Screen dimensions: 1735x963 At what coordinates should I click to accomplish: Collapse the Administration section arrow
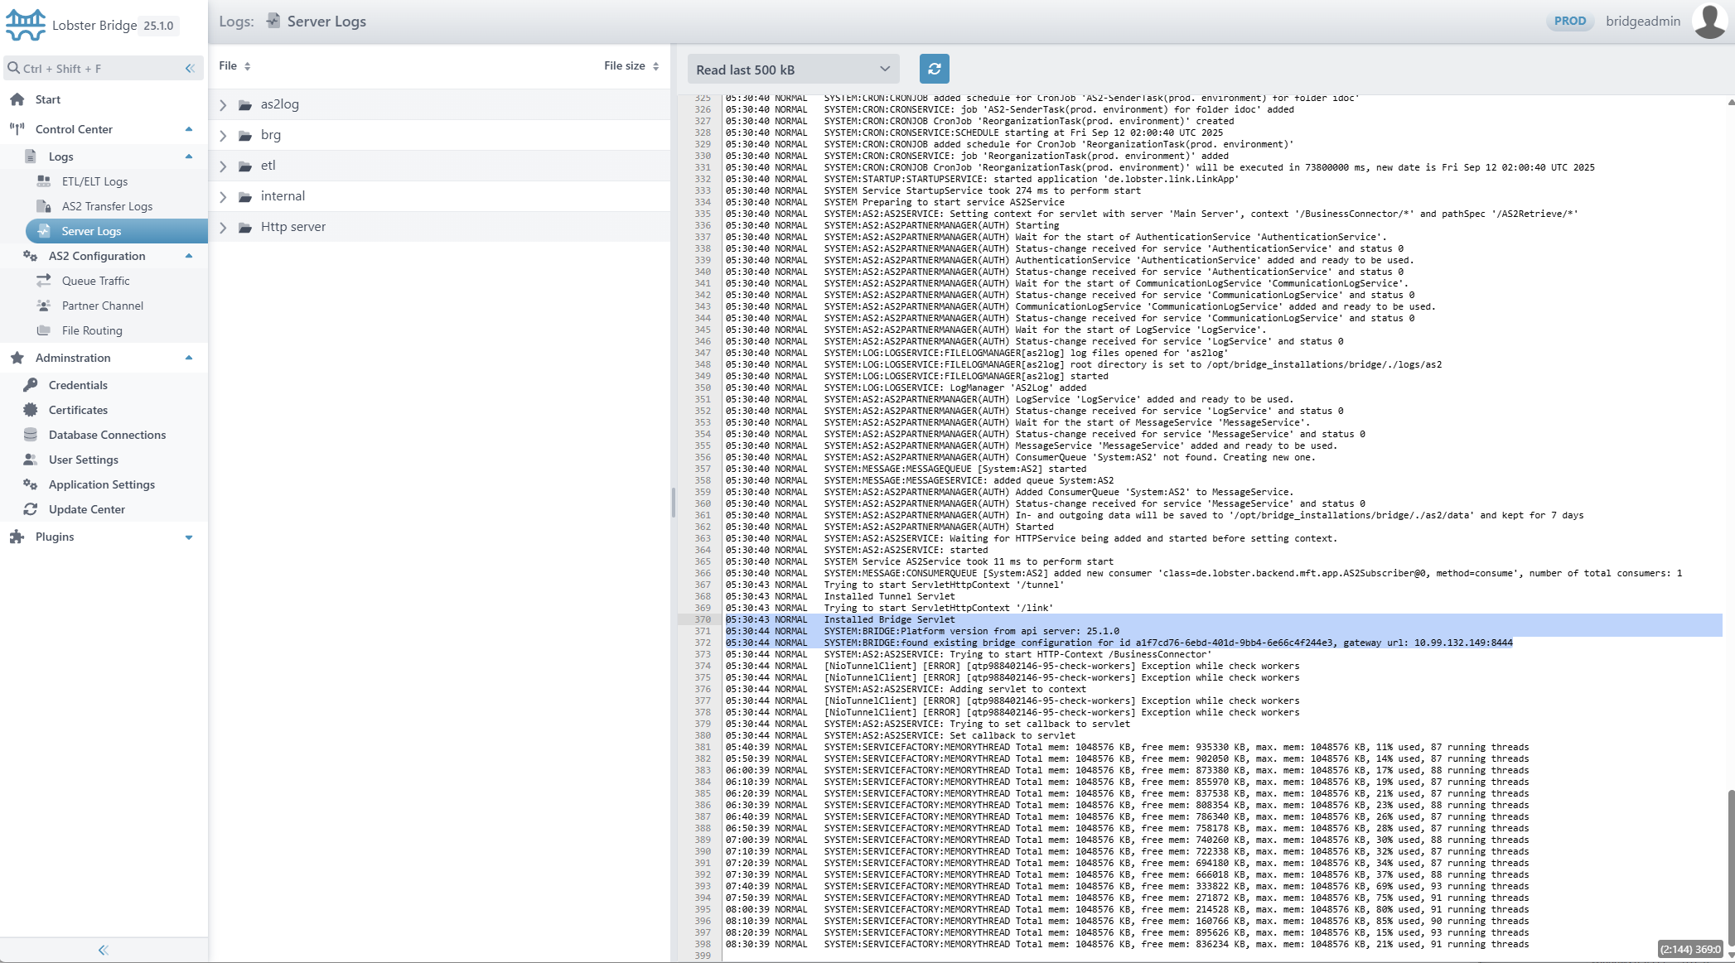pyautogui.click(x=189, y=358)
